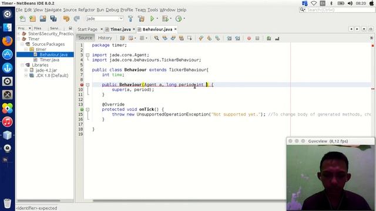
Task: Click the Find Selection magnifier icon
Action: [x=156, y=38]
